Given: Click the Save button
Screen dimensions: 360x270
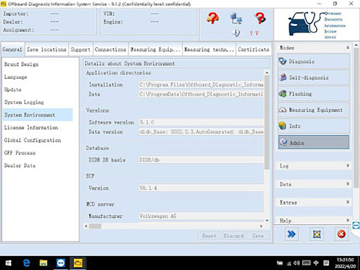Looking at the screenshot, I should click(258, 235).
